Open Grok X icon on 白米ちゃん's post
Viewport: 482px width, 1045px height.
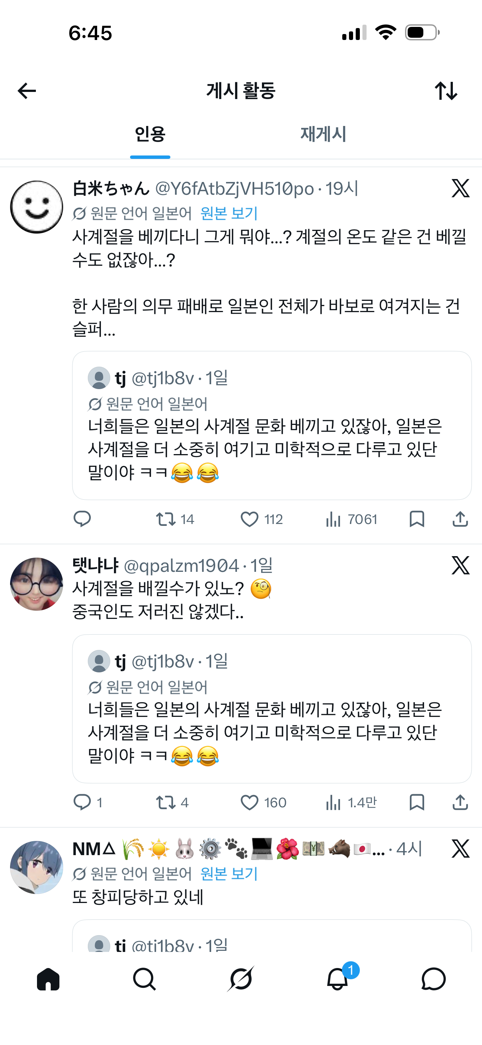(x=460, y=189)
